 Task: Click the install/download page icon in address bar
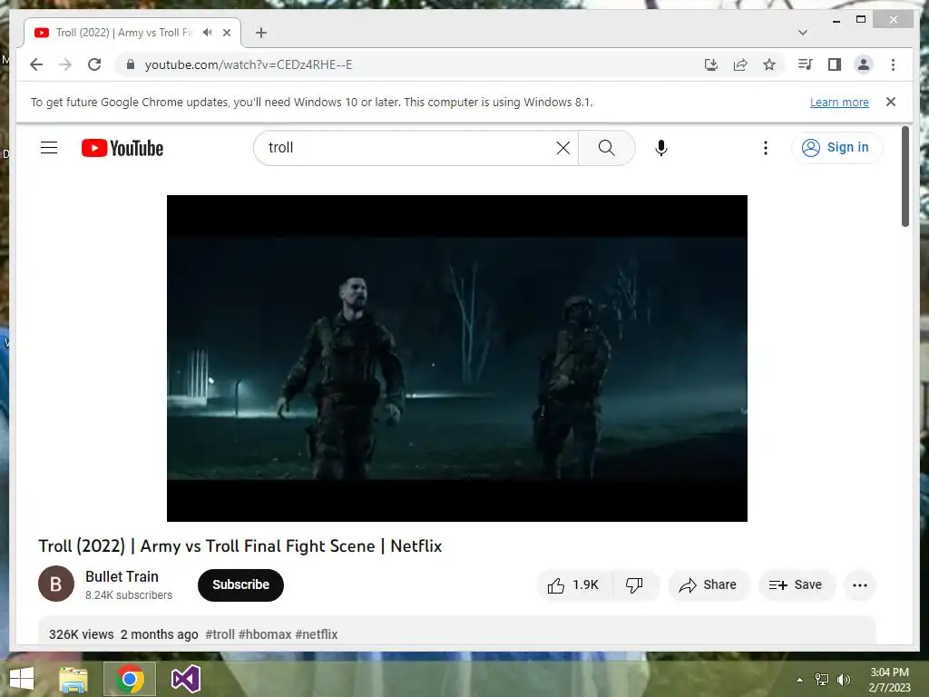tap(711, 64)
